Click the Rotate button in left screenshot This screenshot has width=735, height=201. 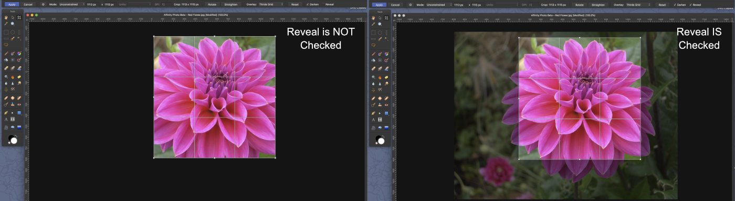coord(212,4)
